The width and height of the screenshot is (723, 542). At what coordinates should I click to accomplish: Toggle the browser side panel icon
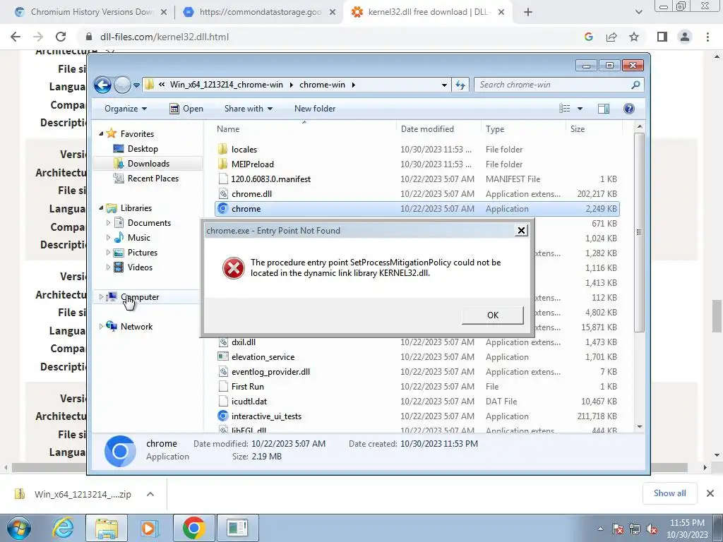tap(662, 37)
